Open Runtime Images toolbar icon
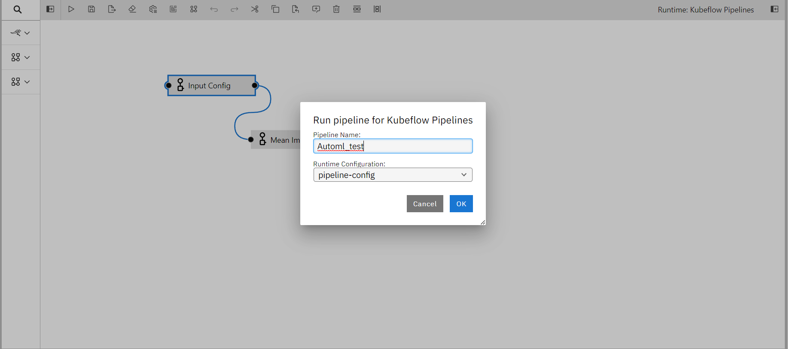This screenshot has width=805, height=349. [173, 9]
